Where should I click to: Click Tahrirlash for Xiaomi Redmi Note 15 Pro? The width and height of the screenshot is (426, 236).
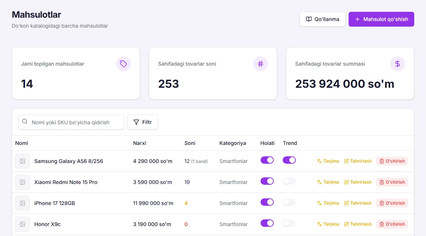pos(358,182)
